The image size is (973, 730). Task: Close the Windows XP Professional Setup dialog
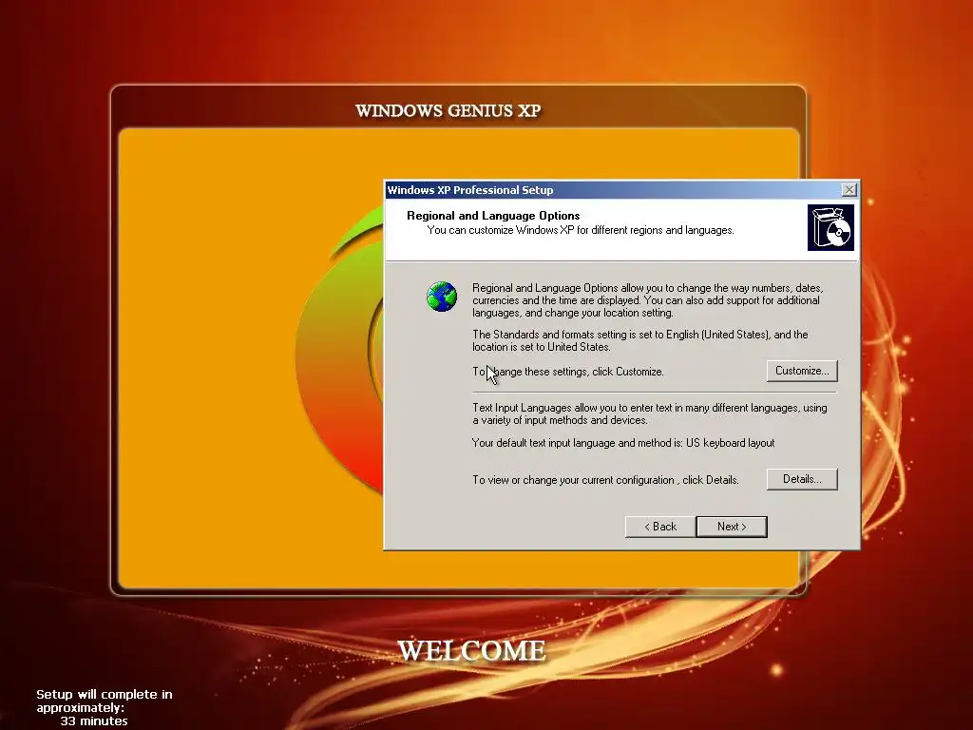point(849,190)
